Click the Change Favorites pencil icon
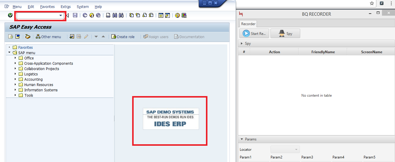This screenshot has width=395, height=162. pos(86,37)
